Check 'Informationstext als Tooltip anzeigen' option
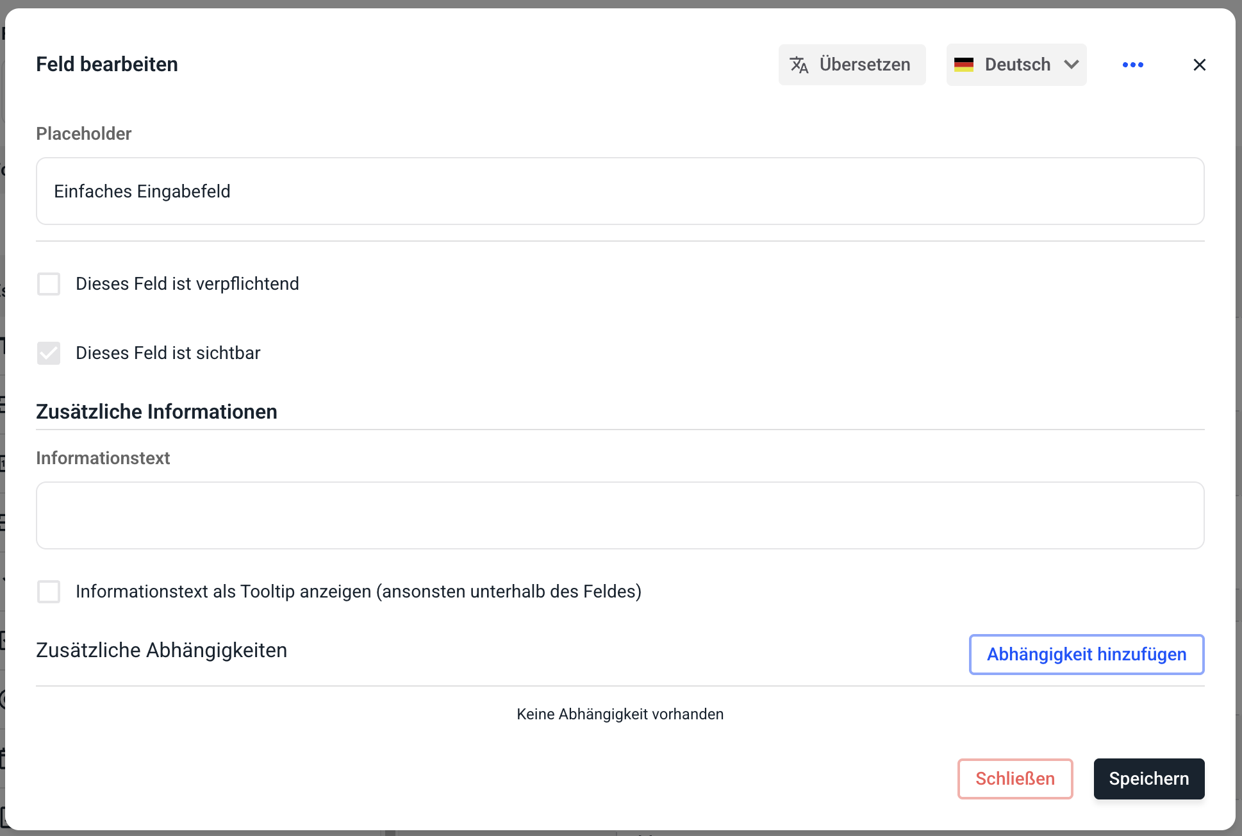Viewport: 1242px width, 836px height. [49, 592]
